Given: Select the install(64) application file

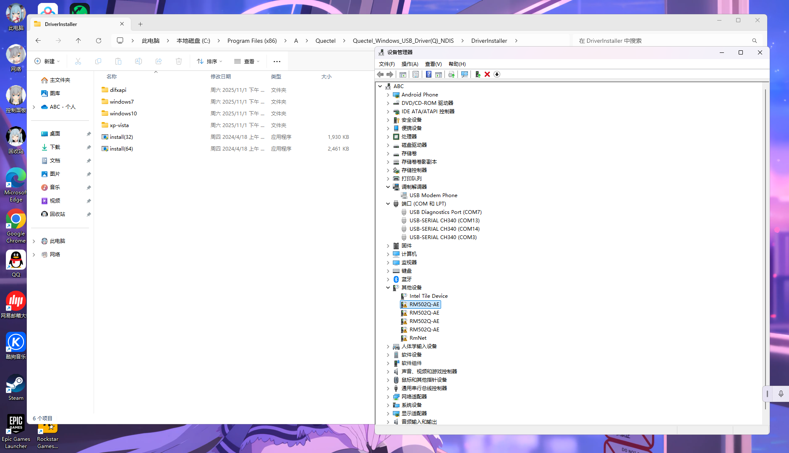Looking at the screenshot, I should pyautogui.click(x=121, y=149).
